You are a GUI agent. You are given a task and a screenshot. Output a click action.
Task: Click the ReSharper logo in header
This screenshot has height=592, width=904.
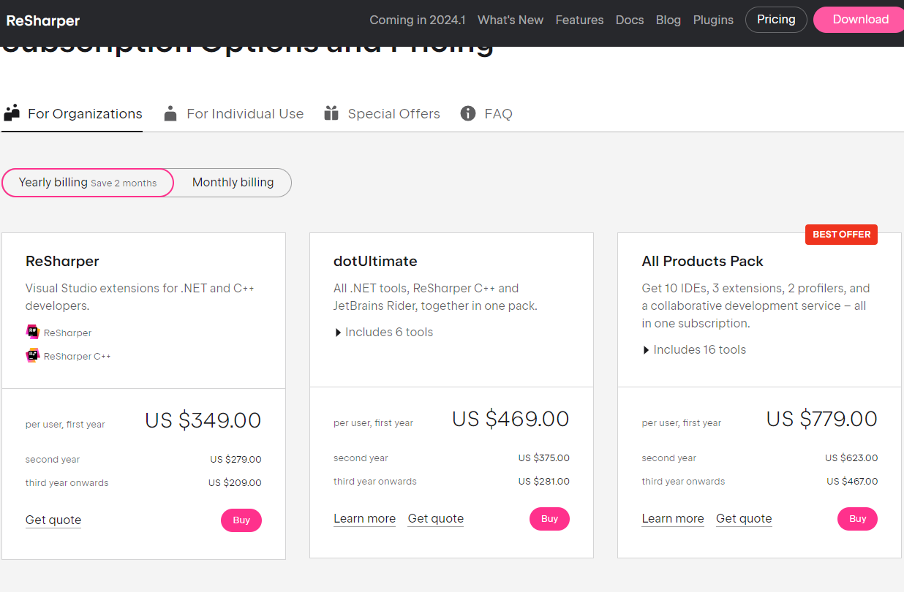pyautogui.click(x=43, y=20)
